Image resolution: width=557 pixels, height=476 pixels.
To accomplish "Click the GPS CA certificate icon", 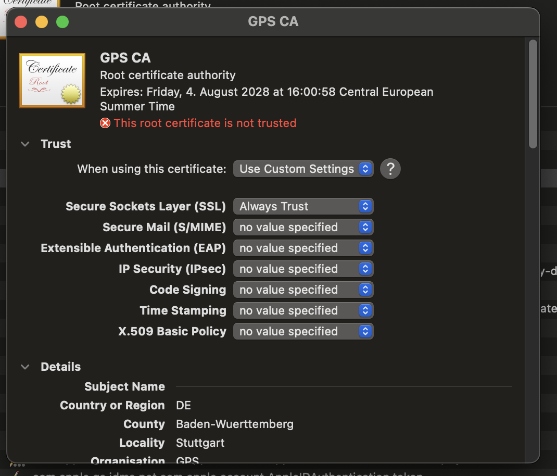I will coord(52,81).
